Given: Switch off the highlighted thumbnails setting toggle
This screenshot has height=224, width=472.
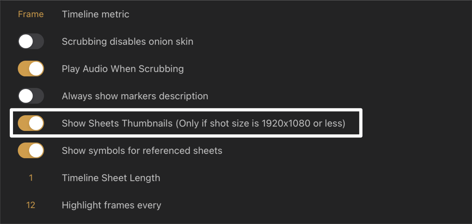Looking at the screenshot, I should (x=31, y=123).
